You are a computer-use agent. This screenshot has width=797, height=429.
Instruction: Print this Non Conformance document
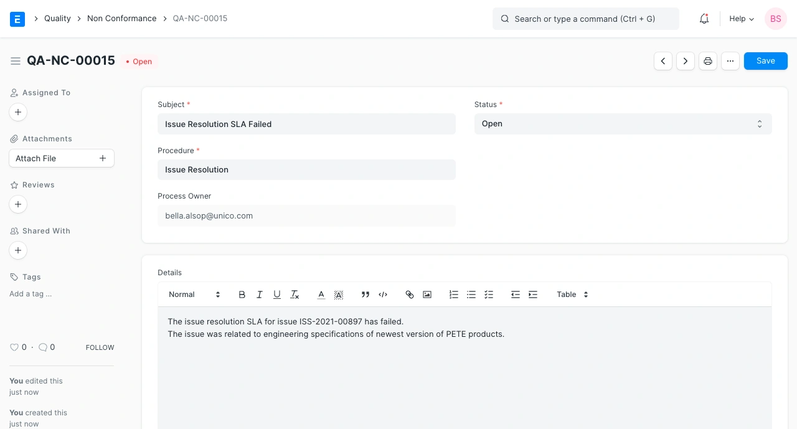click(x=707, y=61)
